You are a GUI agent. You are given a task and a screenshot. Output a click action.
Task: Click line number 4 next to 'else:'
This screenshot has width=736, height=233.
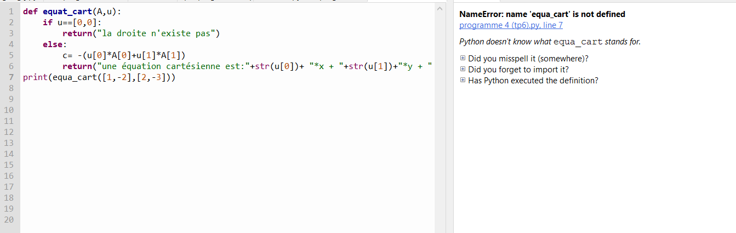[10, 44]
